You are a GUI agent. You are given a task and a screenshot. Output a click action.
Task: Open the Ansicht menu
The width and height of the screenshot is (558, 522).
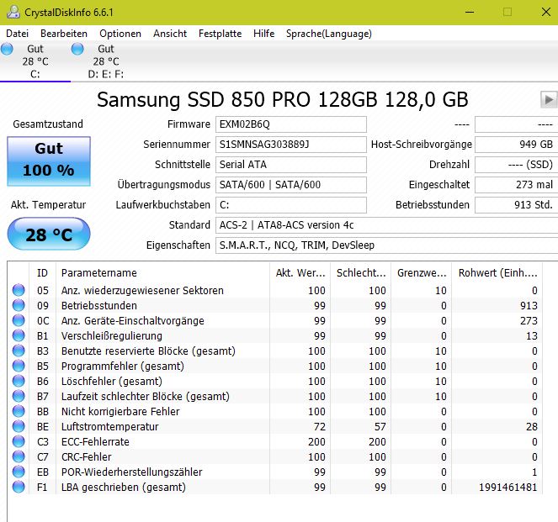170,34
